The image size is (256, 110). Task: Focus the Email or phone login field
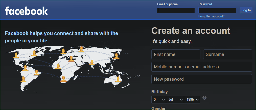(176, 10)
